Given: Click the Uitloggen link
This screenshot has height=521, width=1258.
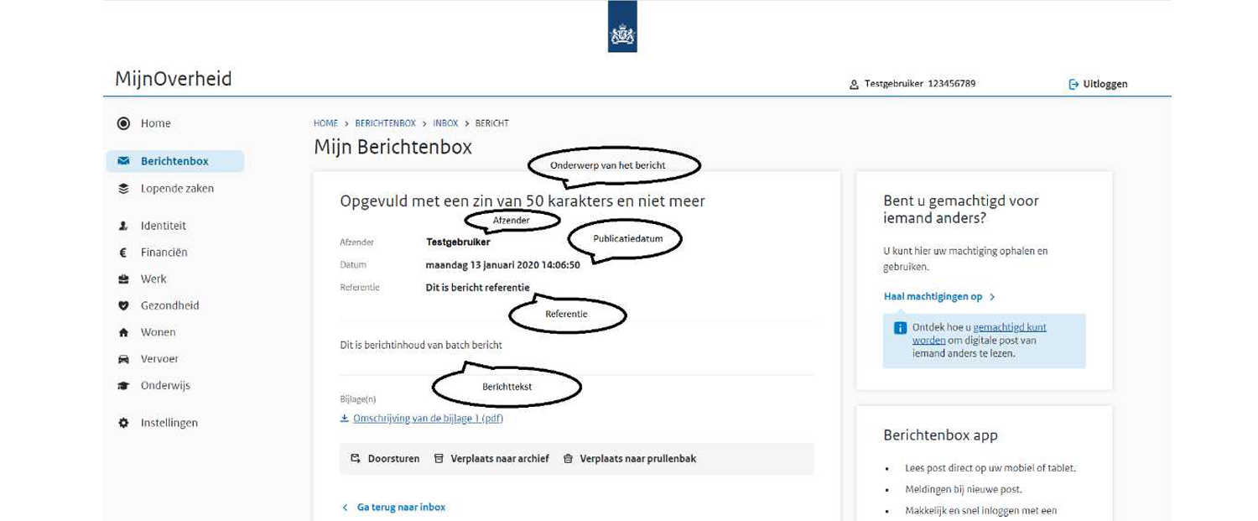Looking at the screenshot, I should 1105,85.
